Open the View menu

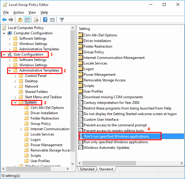pyautogui.click(x=32, y=12)
